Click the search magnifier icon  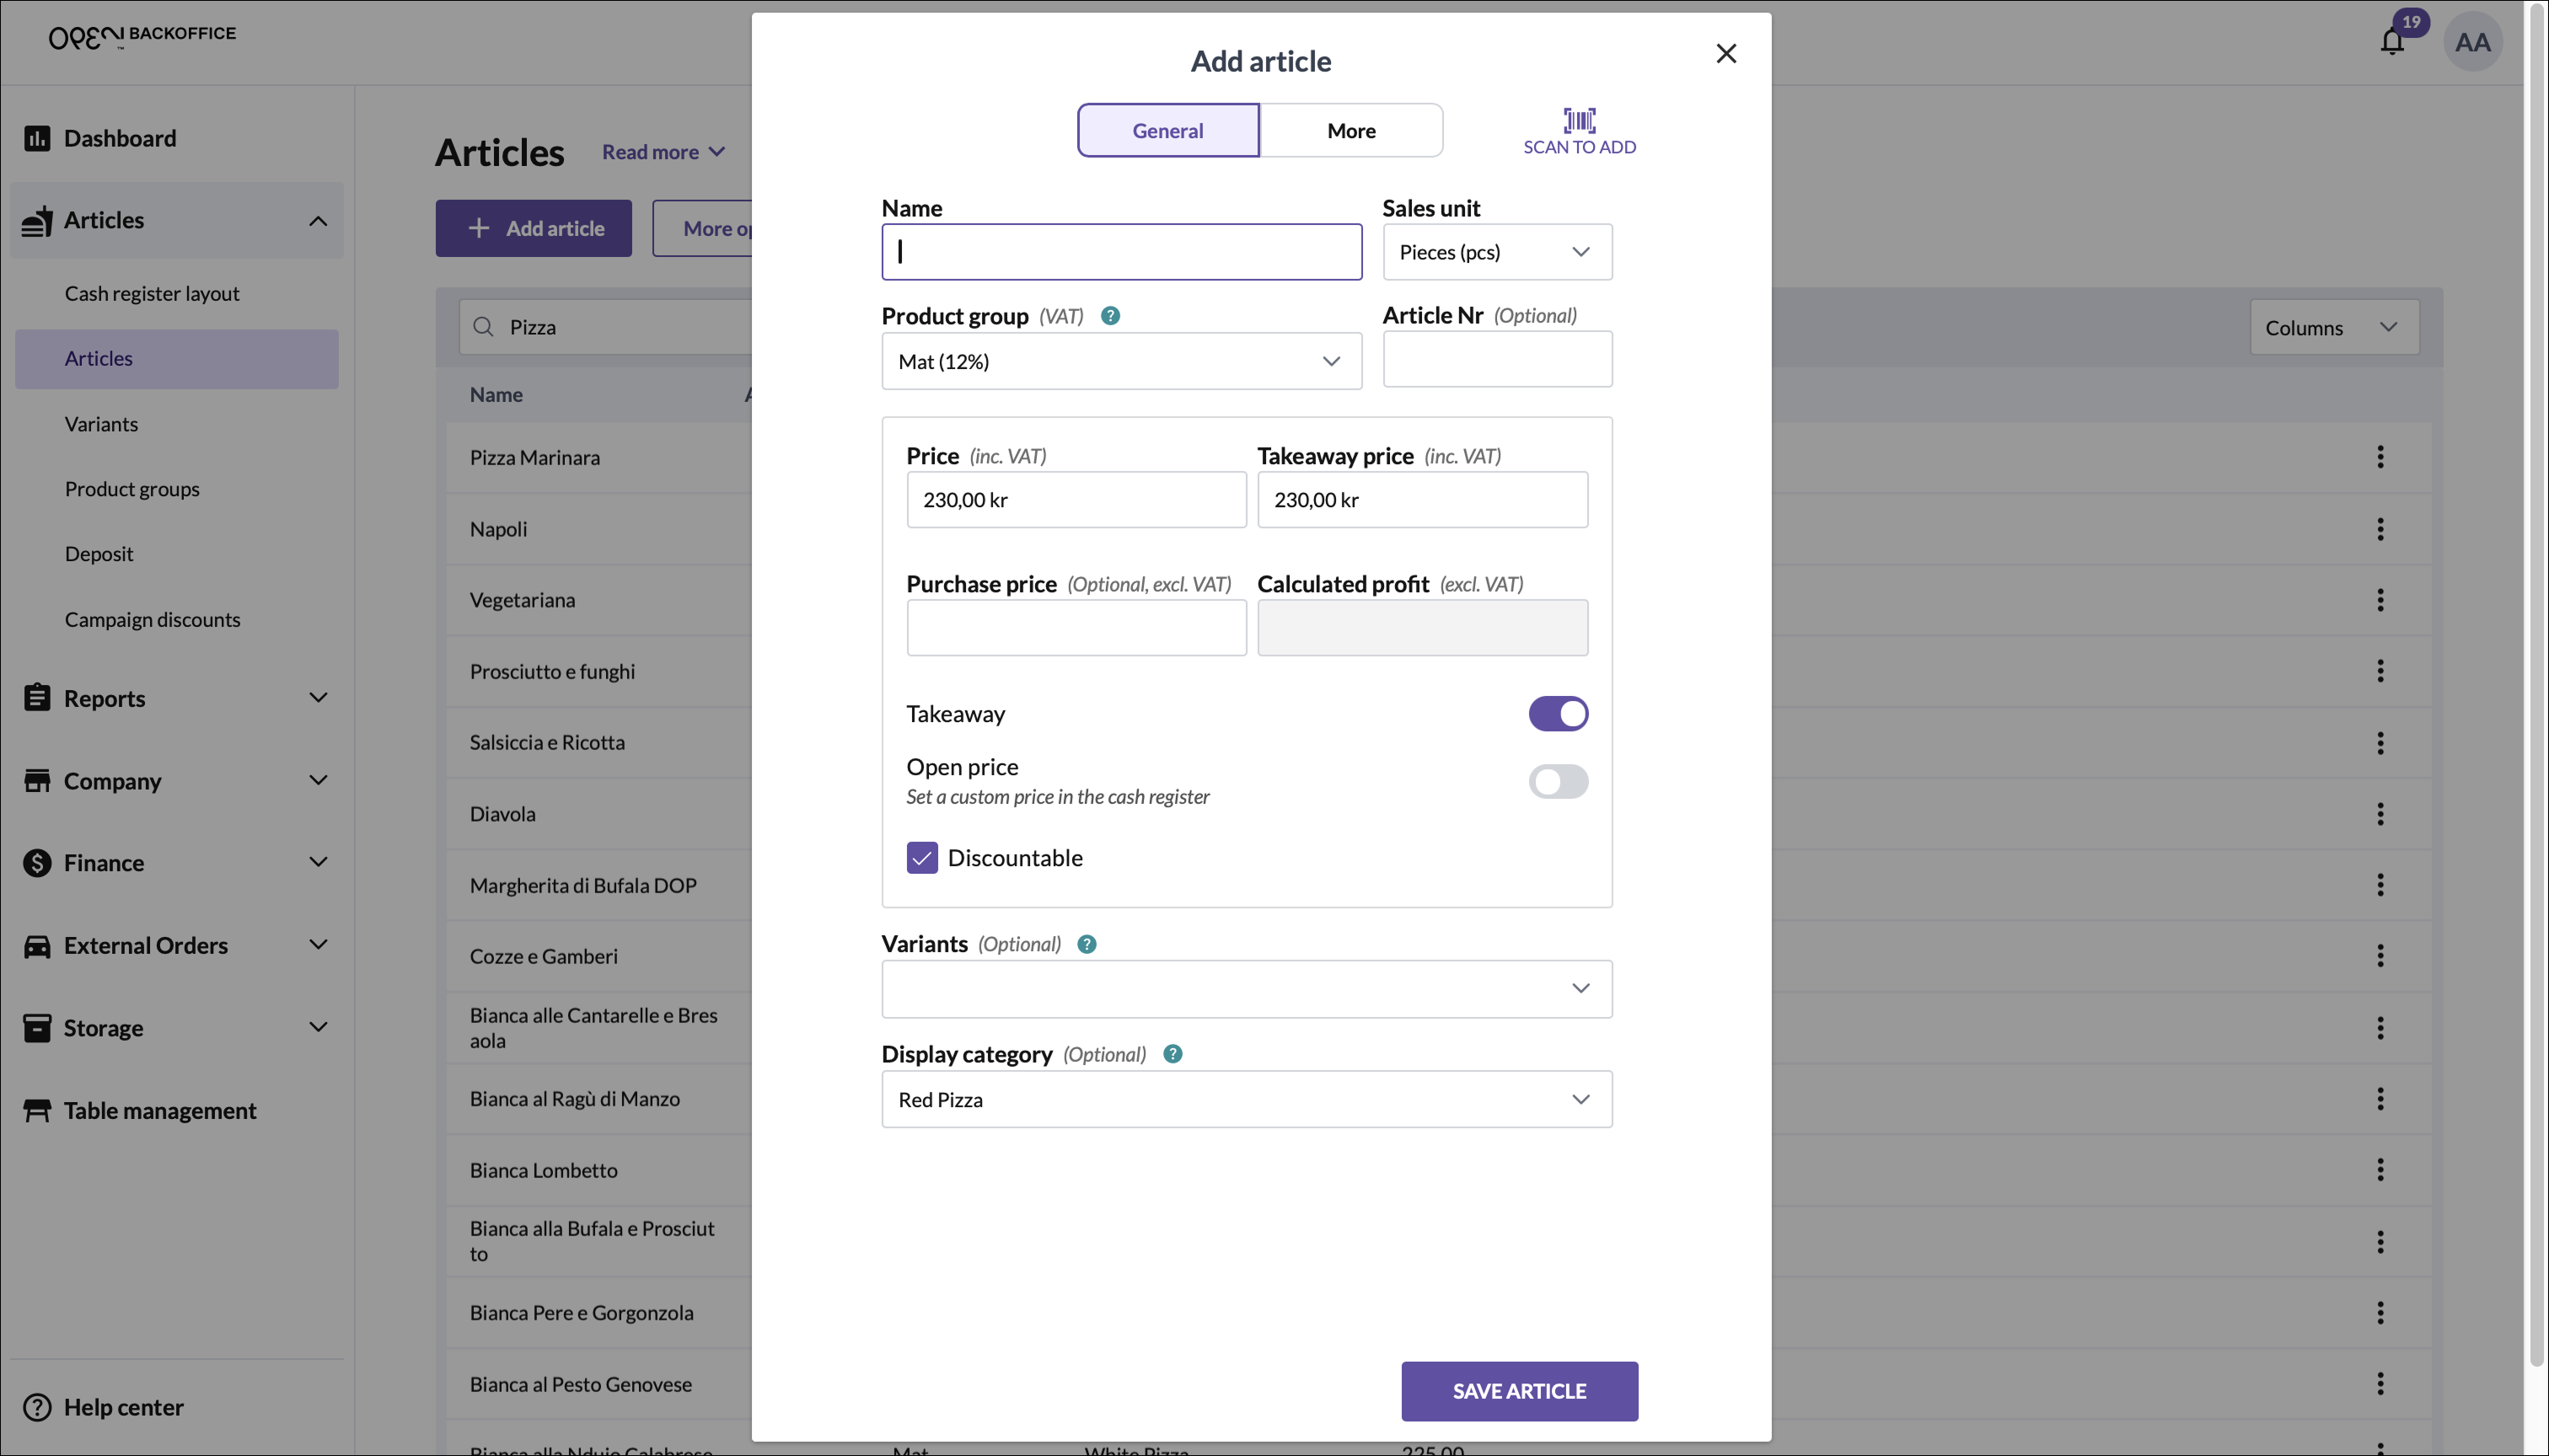pos(483,327)
